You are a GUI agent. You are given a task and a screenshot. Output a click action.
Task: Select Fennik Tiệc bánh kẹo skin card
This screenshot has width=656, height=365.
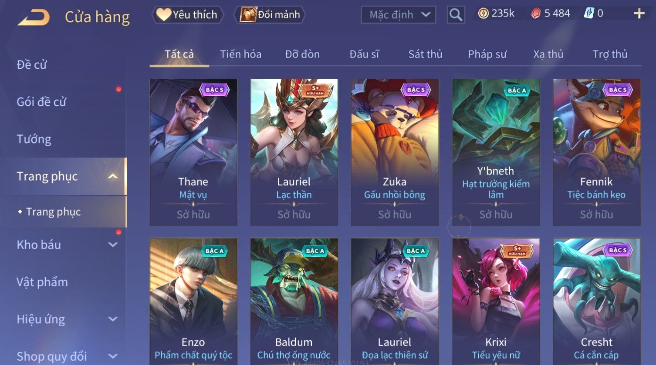[597, 152]
